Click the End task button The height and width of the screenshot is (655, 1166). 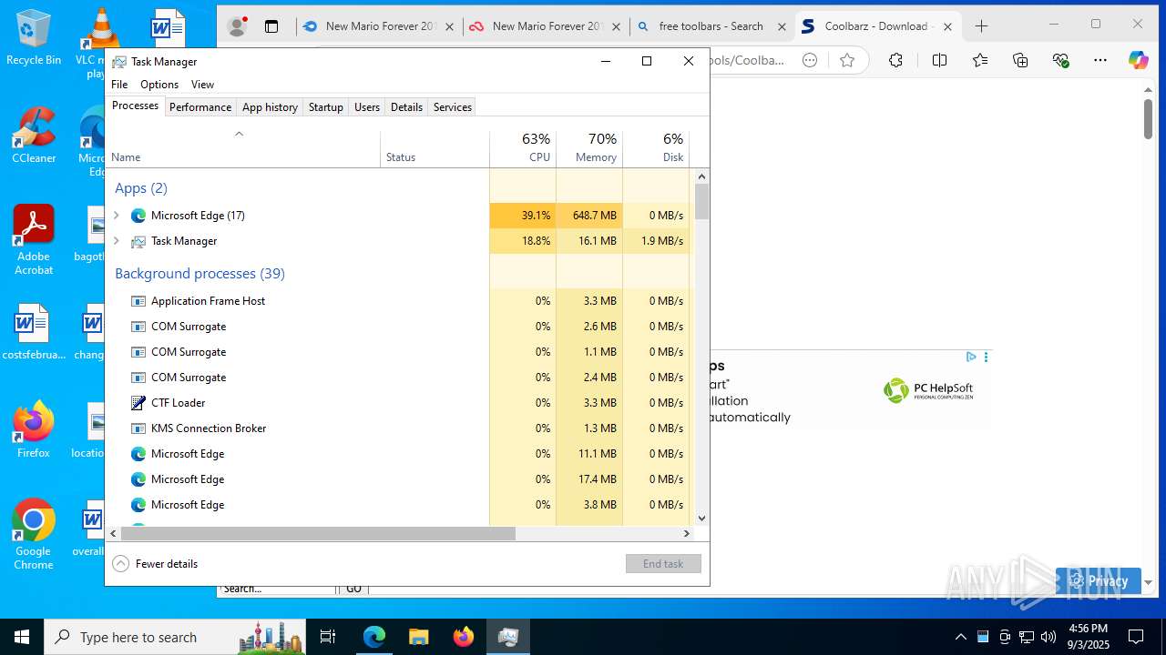tap(663, 564)
